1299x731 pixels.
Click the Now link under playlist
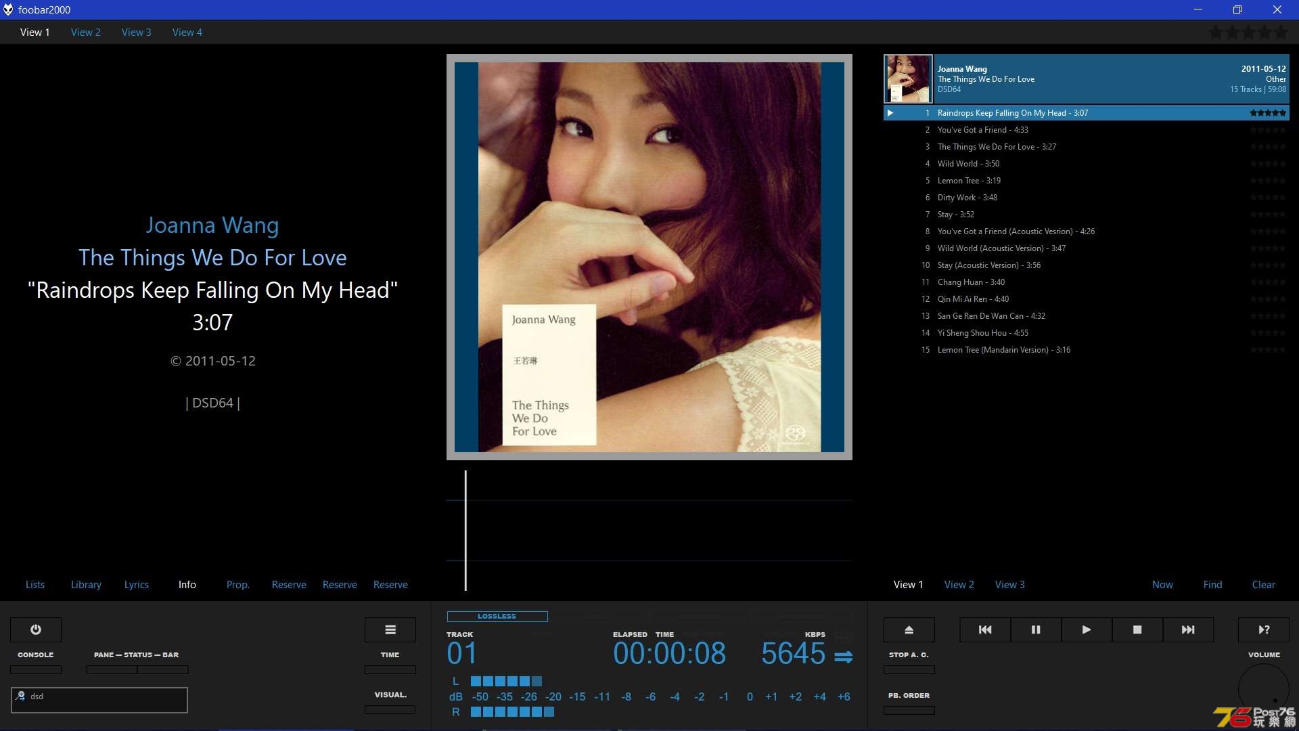[1162, 584]
